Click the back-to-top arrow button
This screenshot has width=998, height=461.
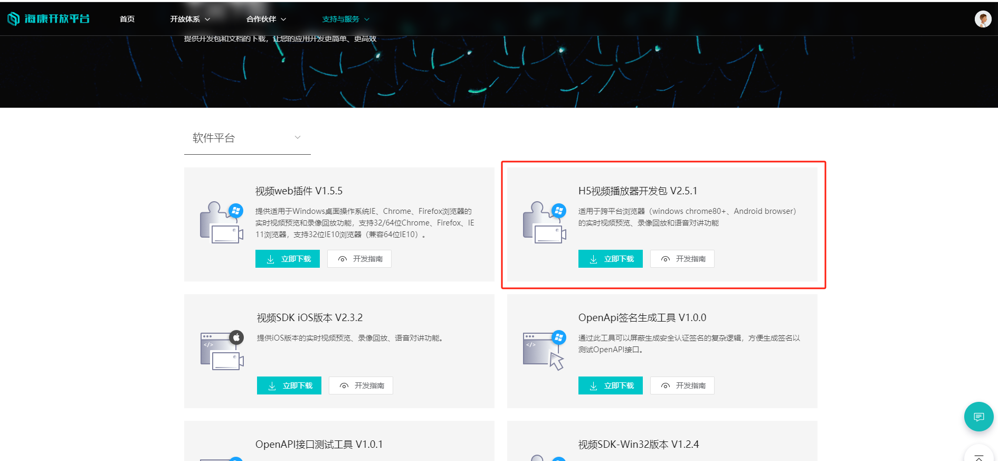(x=978, y=455)
